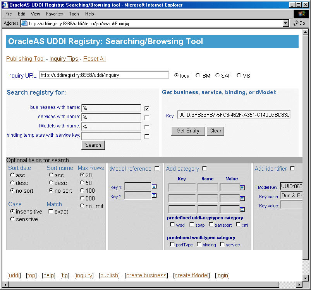Click the vertical scrollbar up arrow
Viewport: 311px width, 290px height.
pos(306,32)
